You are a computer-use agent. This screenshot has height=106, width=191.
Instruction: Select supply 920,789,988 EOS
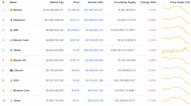[x=125, y=80]
